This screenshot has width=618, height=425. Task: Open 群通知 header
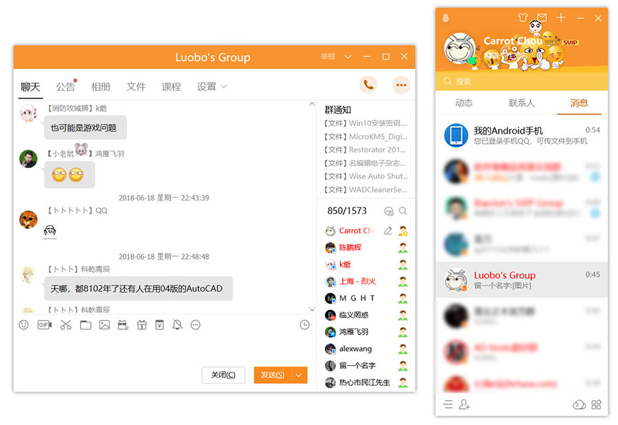(338, 110)
